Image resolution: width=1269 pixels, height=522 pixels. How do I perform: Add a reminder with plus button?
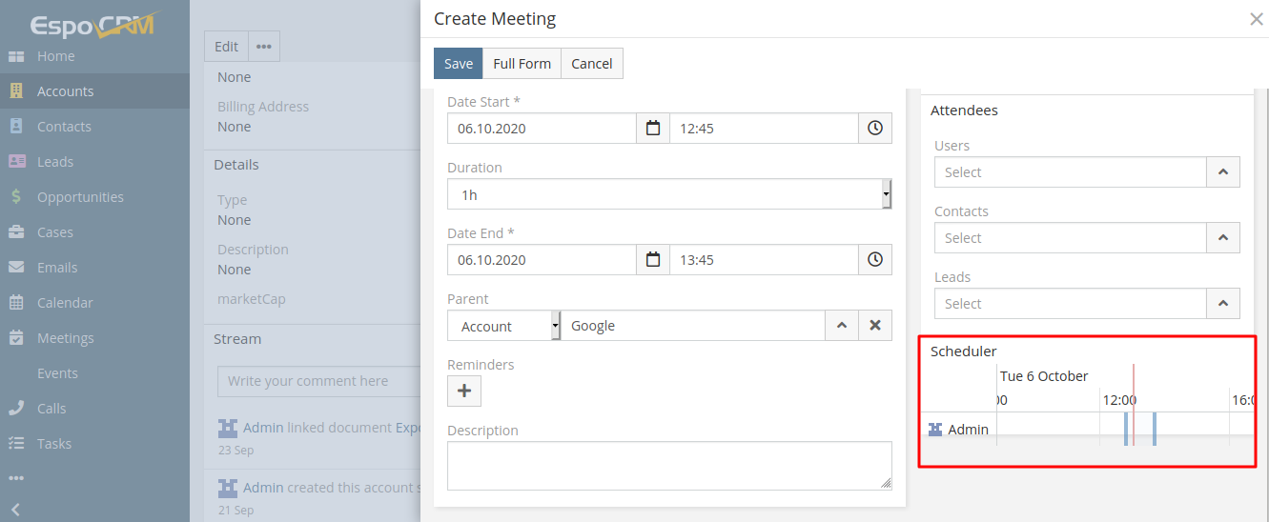(464, 391)
